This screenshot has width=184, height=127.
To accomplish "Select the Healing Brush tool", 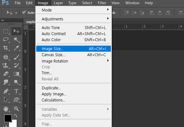I will [6, 57].
